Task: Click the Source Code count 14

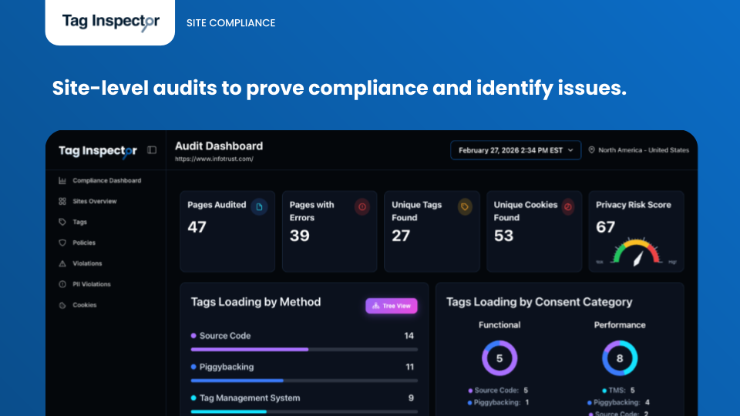Action: pos(409,336)
